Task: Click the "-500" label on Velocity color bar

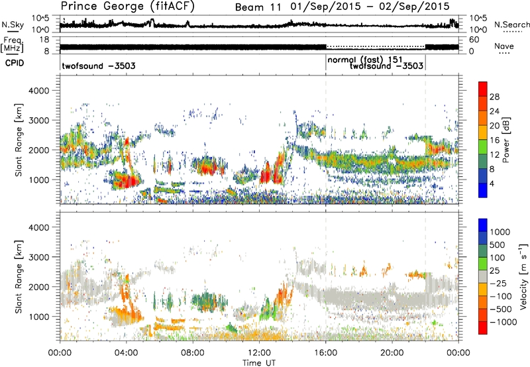Action: click(502, 309)
